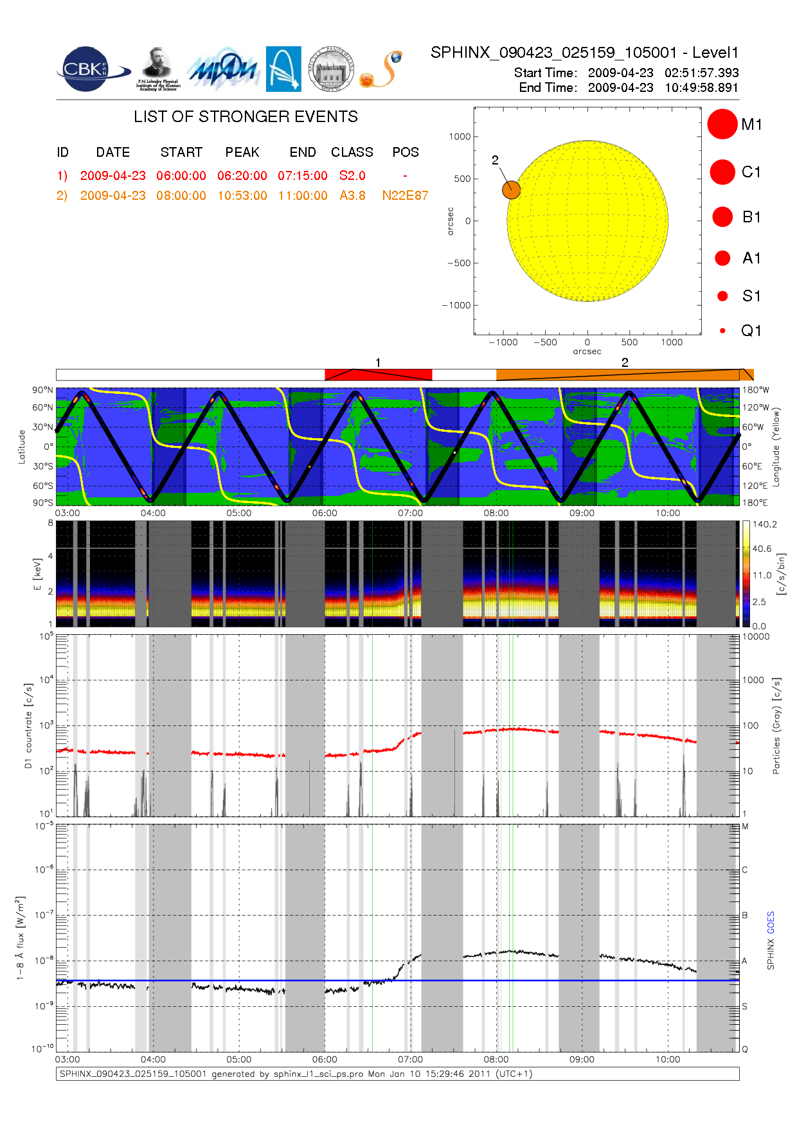797x1127 pixels.
Task: Click the PEAK column header
Action: [x=242, y=152]
